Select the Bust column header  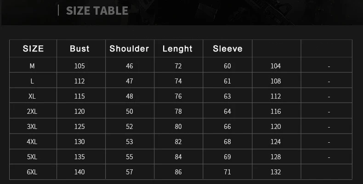[79, 49]
